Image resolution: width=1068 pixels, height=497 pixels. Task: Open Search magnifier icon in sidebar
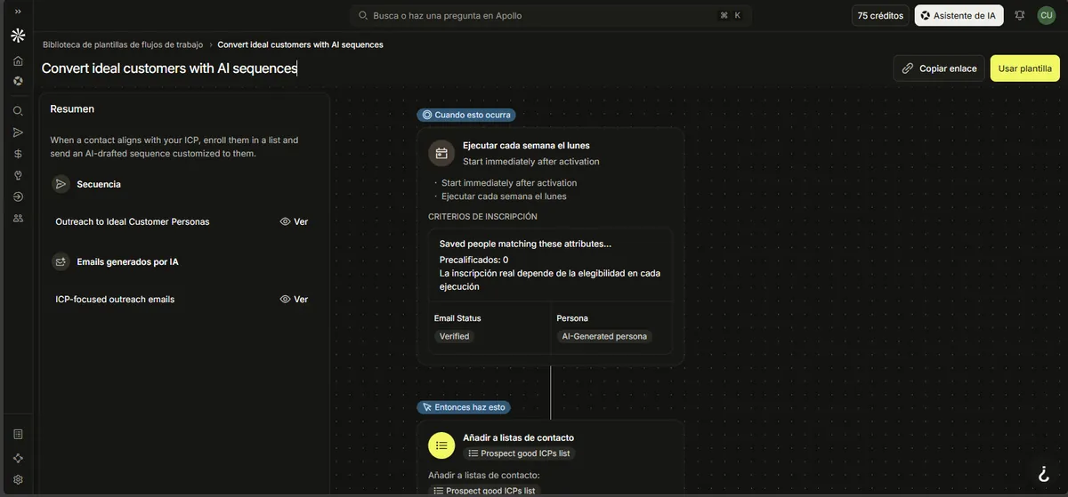click(x=18, y=111)
